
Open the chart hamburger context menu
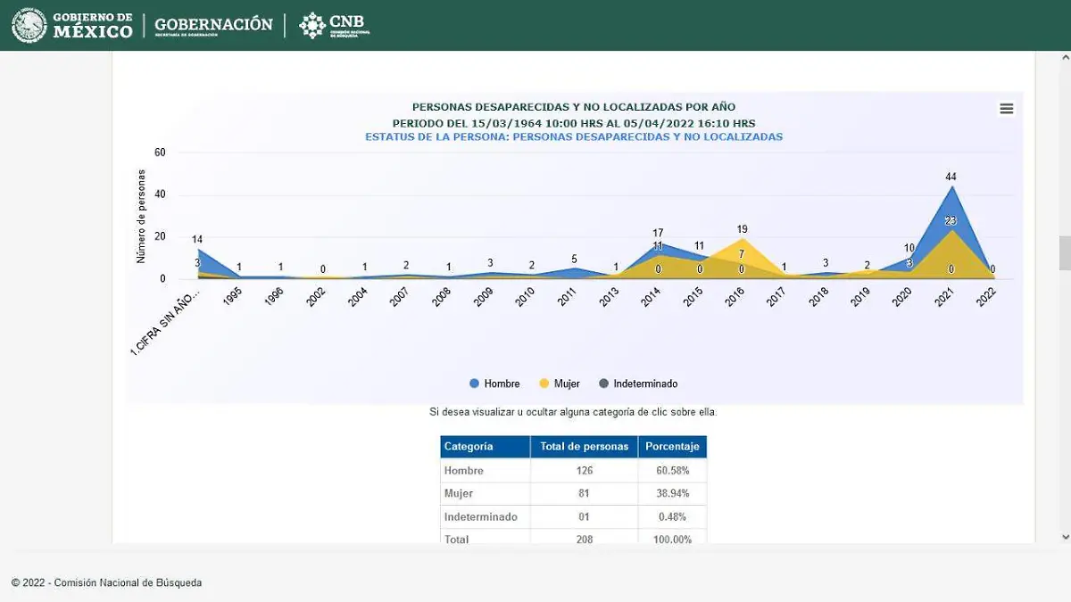(x=1006, y=109)
